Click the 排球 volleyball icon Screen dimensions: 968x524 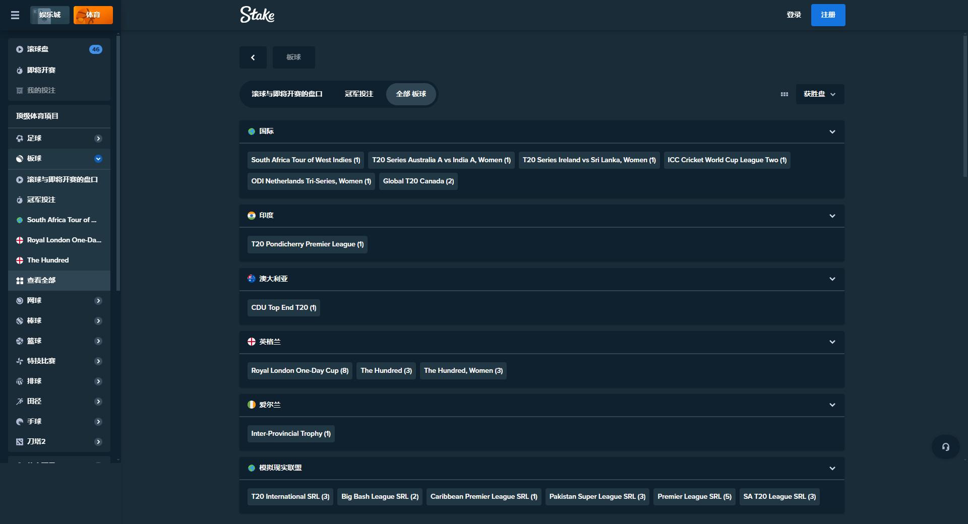pos(20,381)
